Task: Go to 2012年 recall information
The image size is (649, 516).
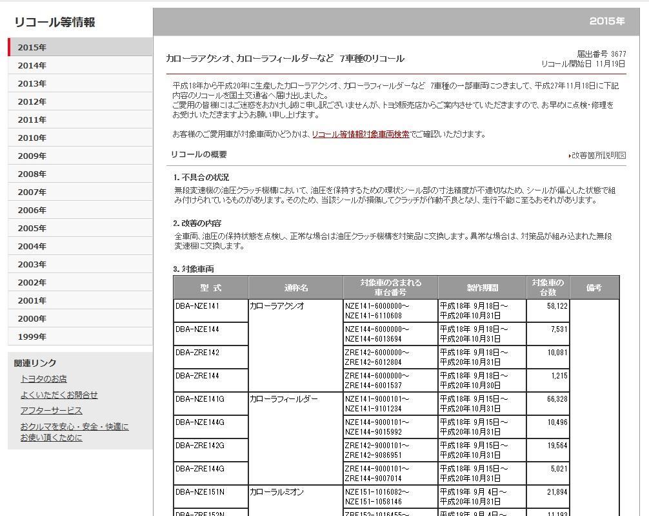Action: click(80, 101)
